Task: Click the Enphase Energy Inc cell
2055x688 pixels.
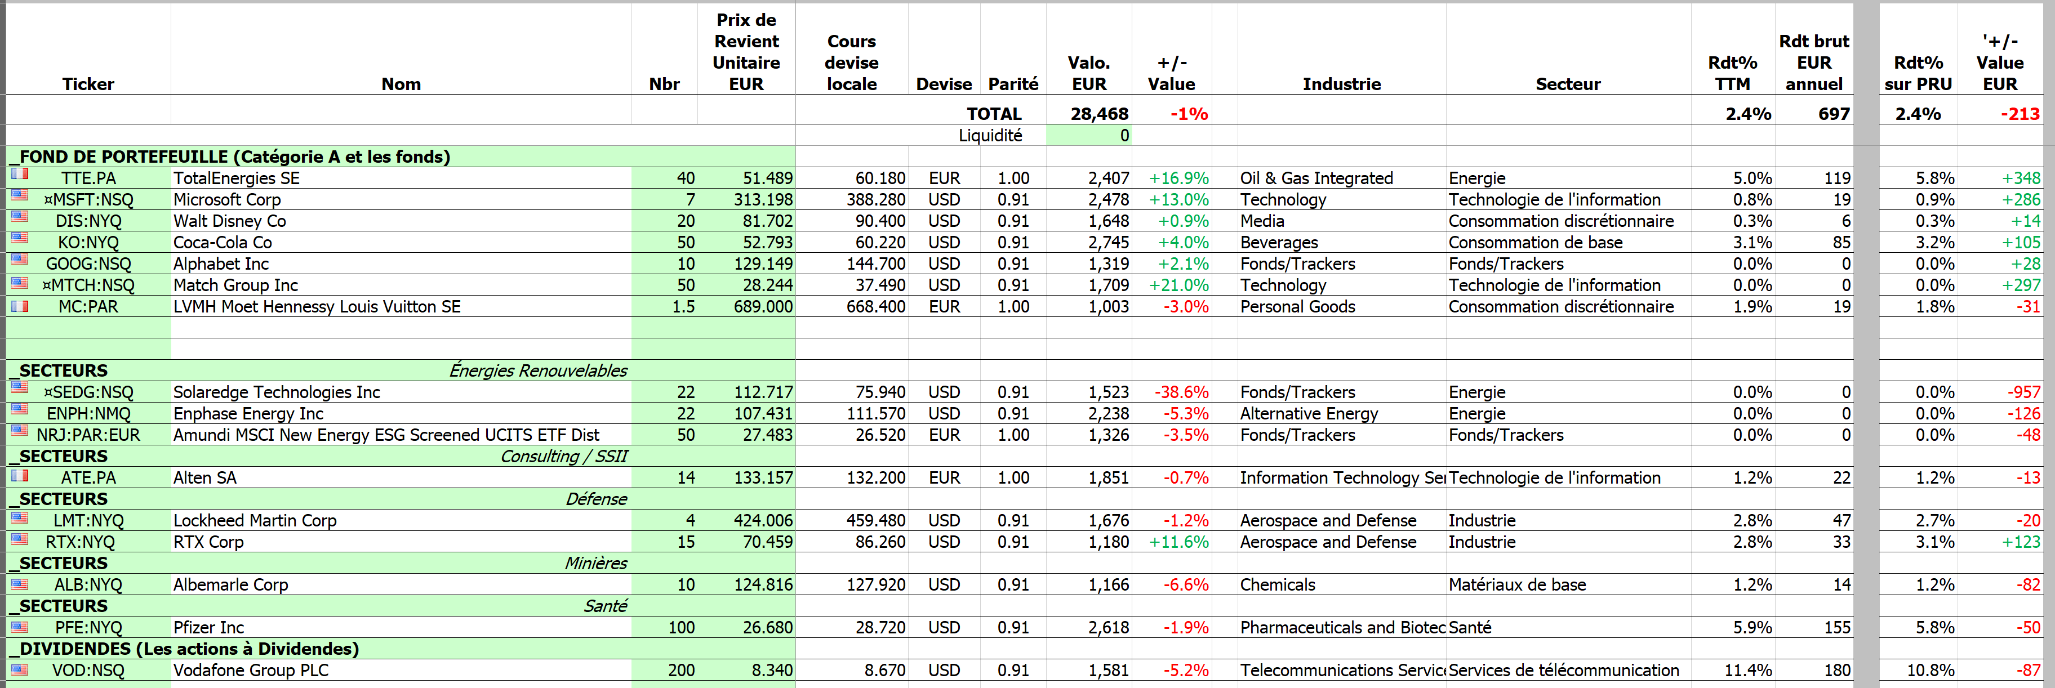Action: (401, 414)
